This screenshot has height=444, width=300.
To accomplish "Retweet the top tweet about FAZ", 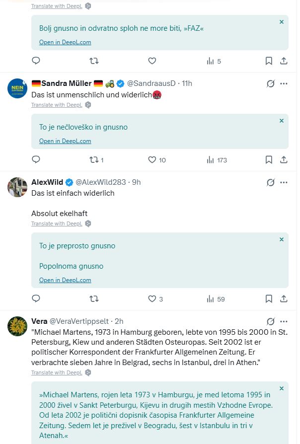I will pyautogui.click(x=94, y=61).
